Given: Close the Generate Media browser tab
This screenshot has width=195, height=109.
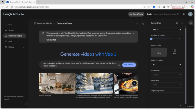Looking at the screenshot, I should point(34,2).
